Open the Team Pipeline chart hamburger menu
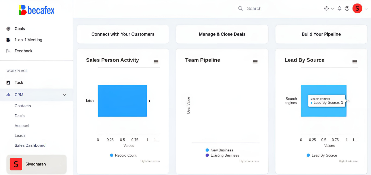 pos(255,62)
